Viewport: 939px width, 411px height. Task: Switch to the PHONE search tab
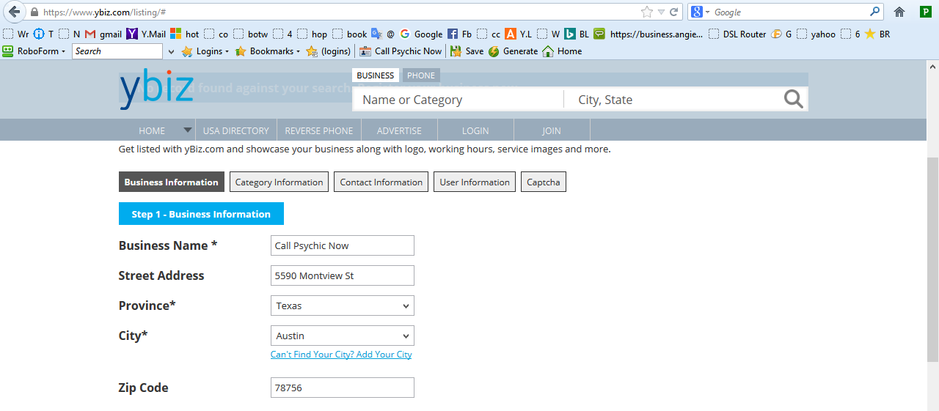pyautogui.click(x=421, y=75)
